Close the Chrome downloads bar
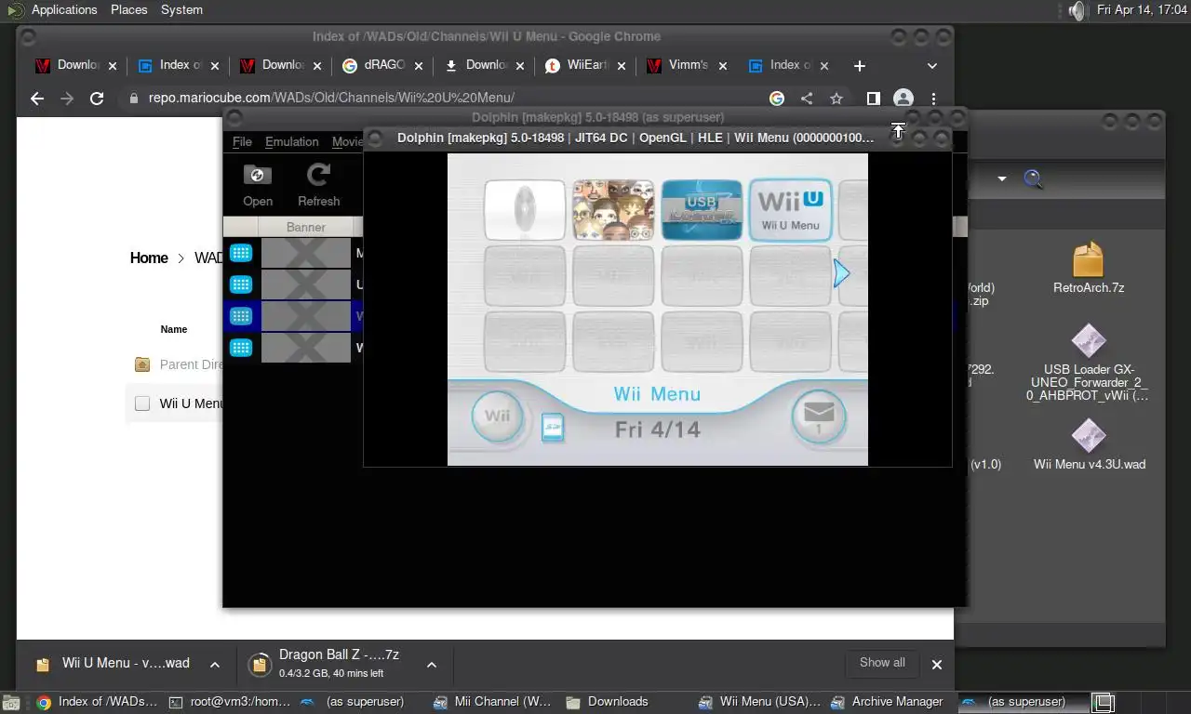 point(937,665)
